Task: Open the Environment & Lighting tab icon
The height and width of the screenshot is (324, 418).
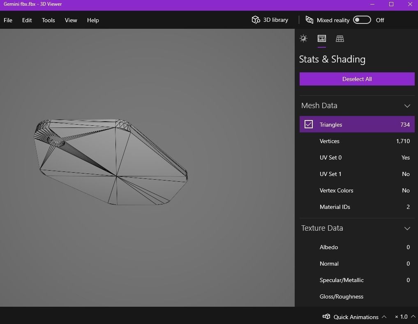Action: (x=303, y=38)
